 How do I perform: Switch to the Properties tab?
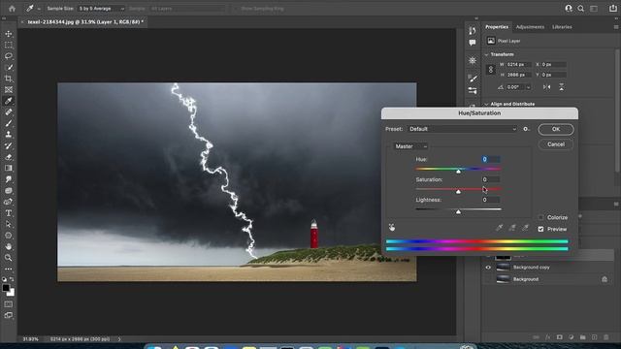coord(497,27)
